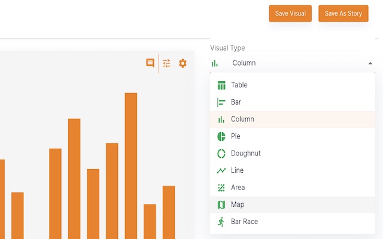Select Bar from visual type list
Screen dimensions: 383x239
(293, 102)
